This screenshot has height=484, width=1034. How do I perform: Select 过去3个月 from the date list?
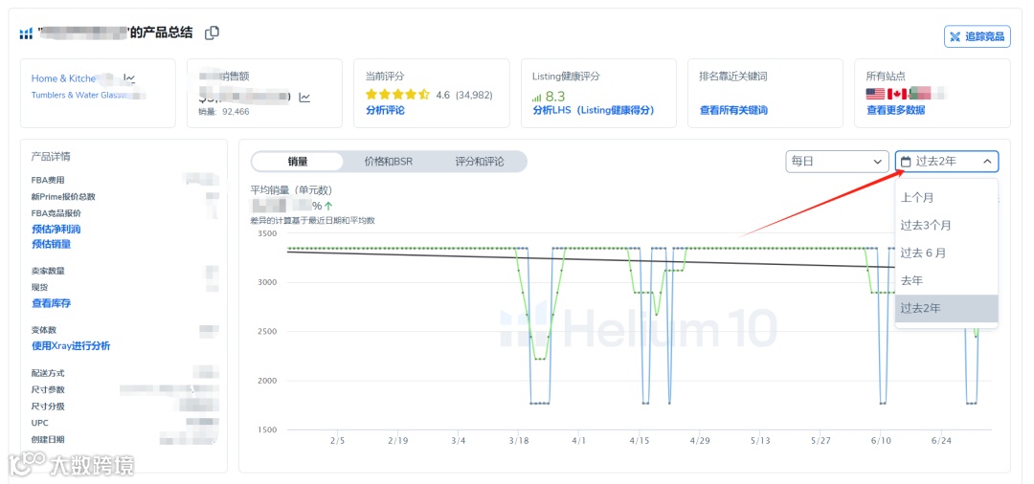(926, 226)
